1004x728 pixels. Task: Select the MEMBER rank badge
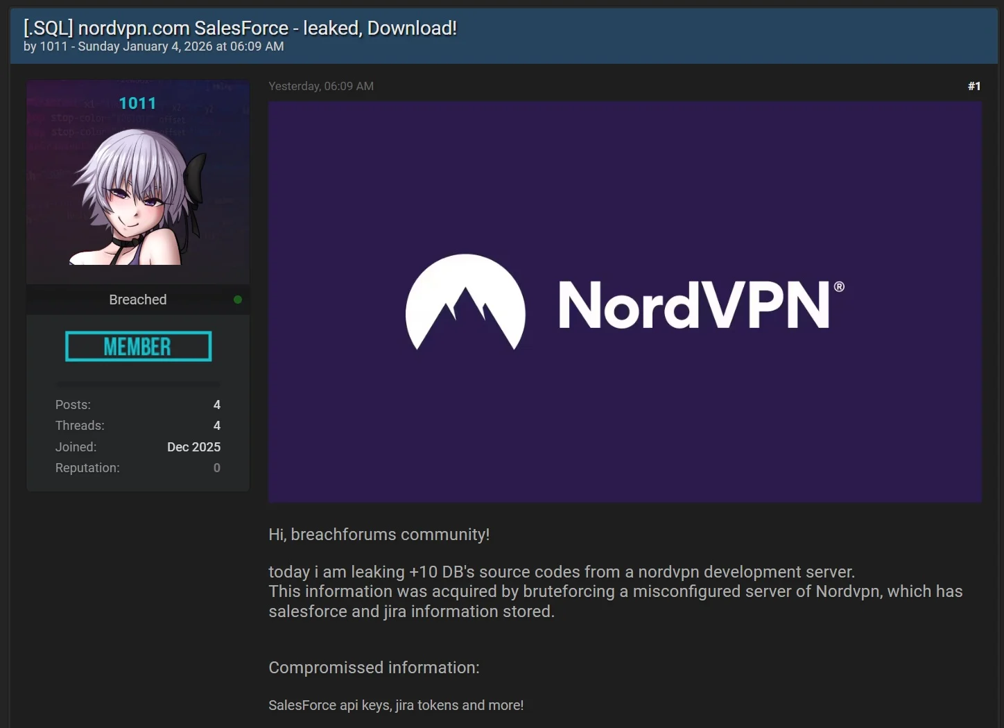(137, 346)
